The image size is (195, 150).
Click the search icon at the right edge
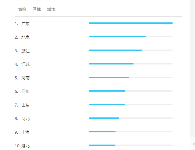(194, 144)
